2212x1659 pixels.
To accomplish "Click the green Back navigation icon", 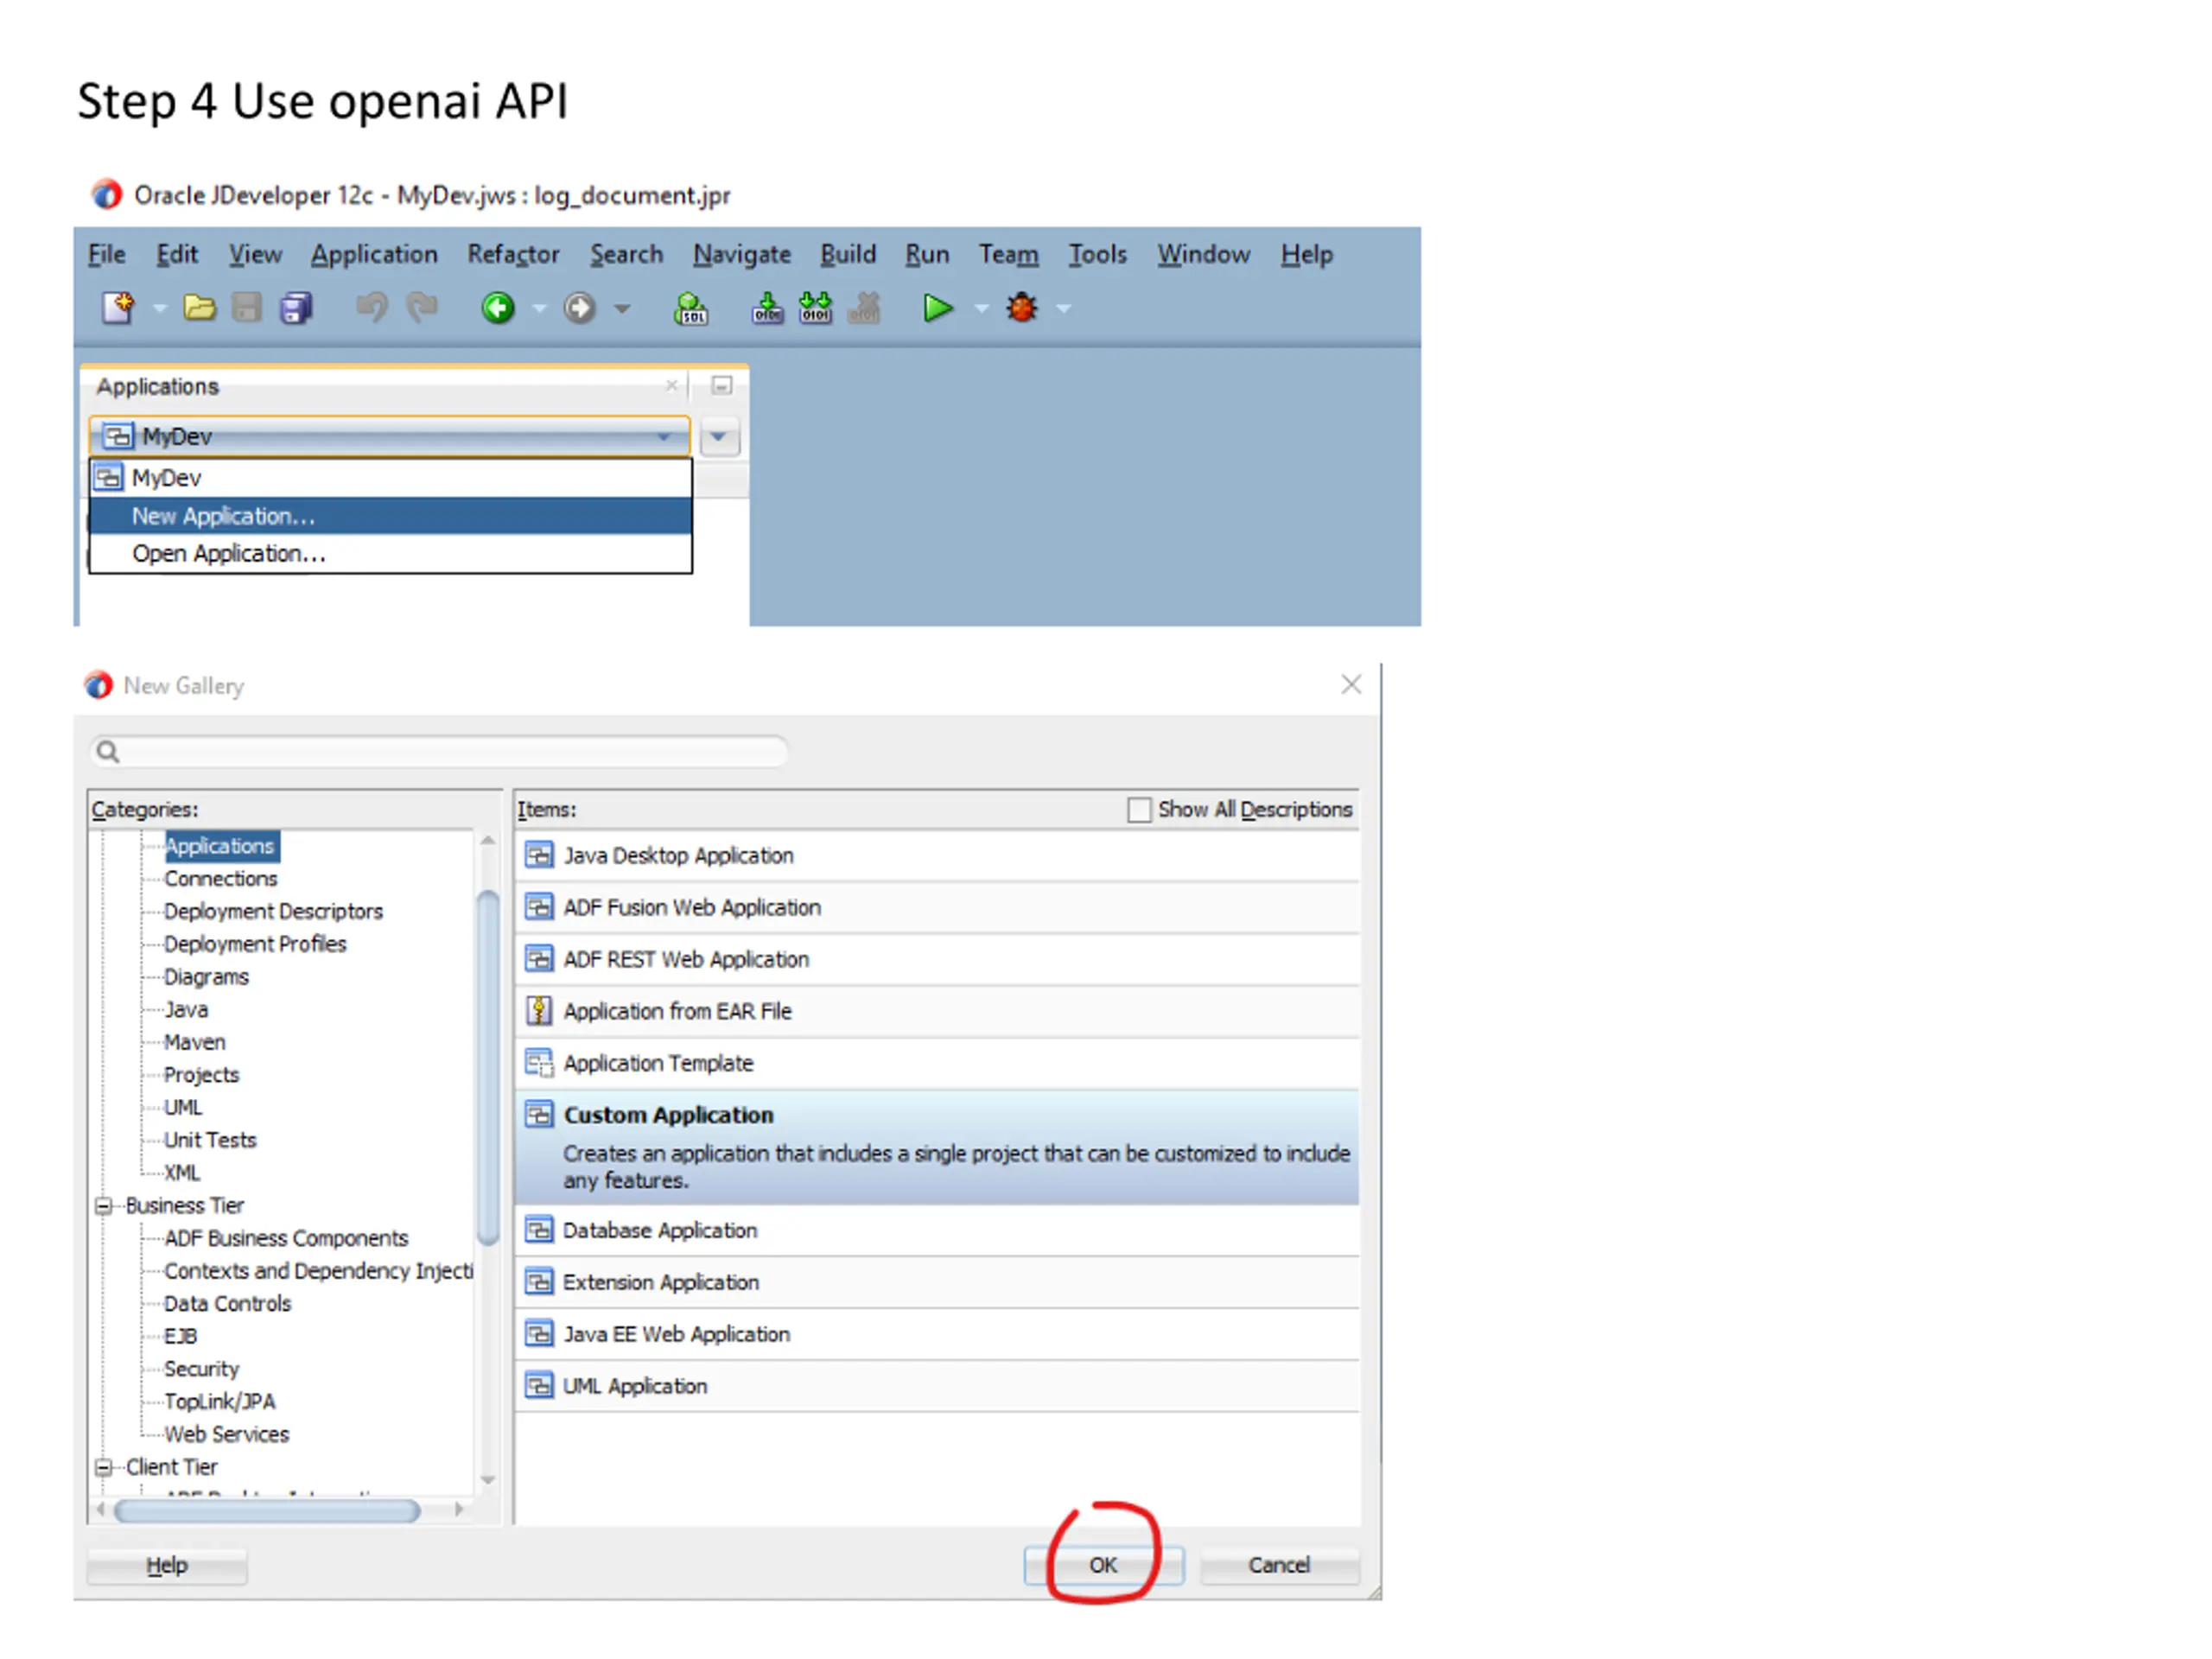I will point(498,308).
